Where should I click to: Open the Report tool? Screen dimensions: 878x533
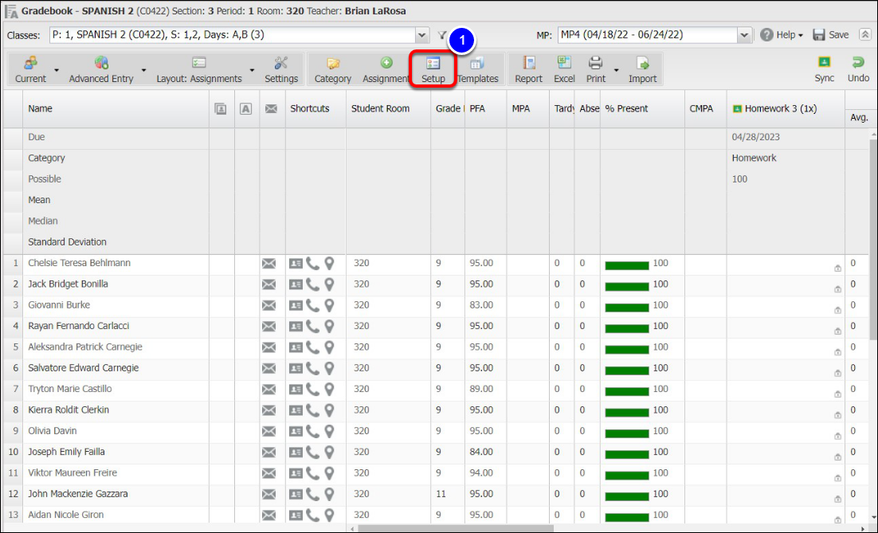click(528, 69)
